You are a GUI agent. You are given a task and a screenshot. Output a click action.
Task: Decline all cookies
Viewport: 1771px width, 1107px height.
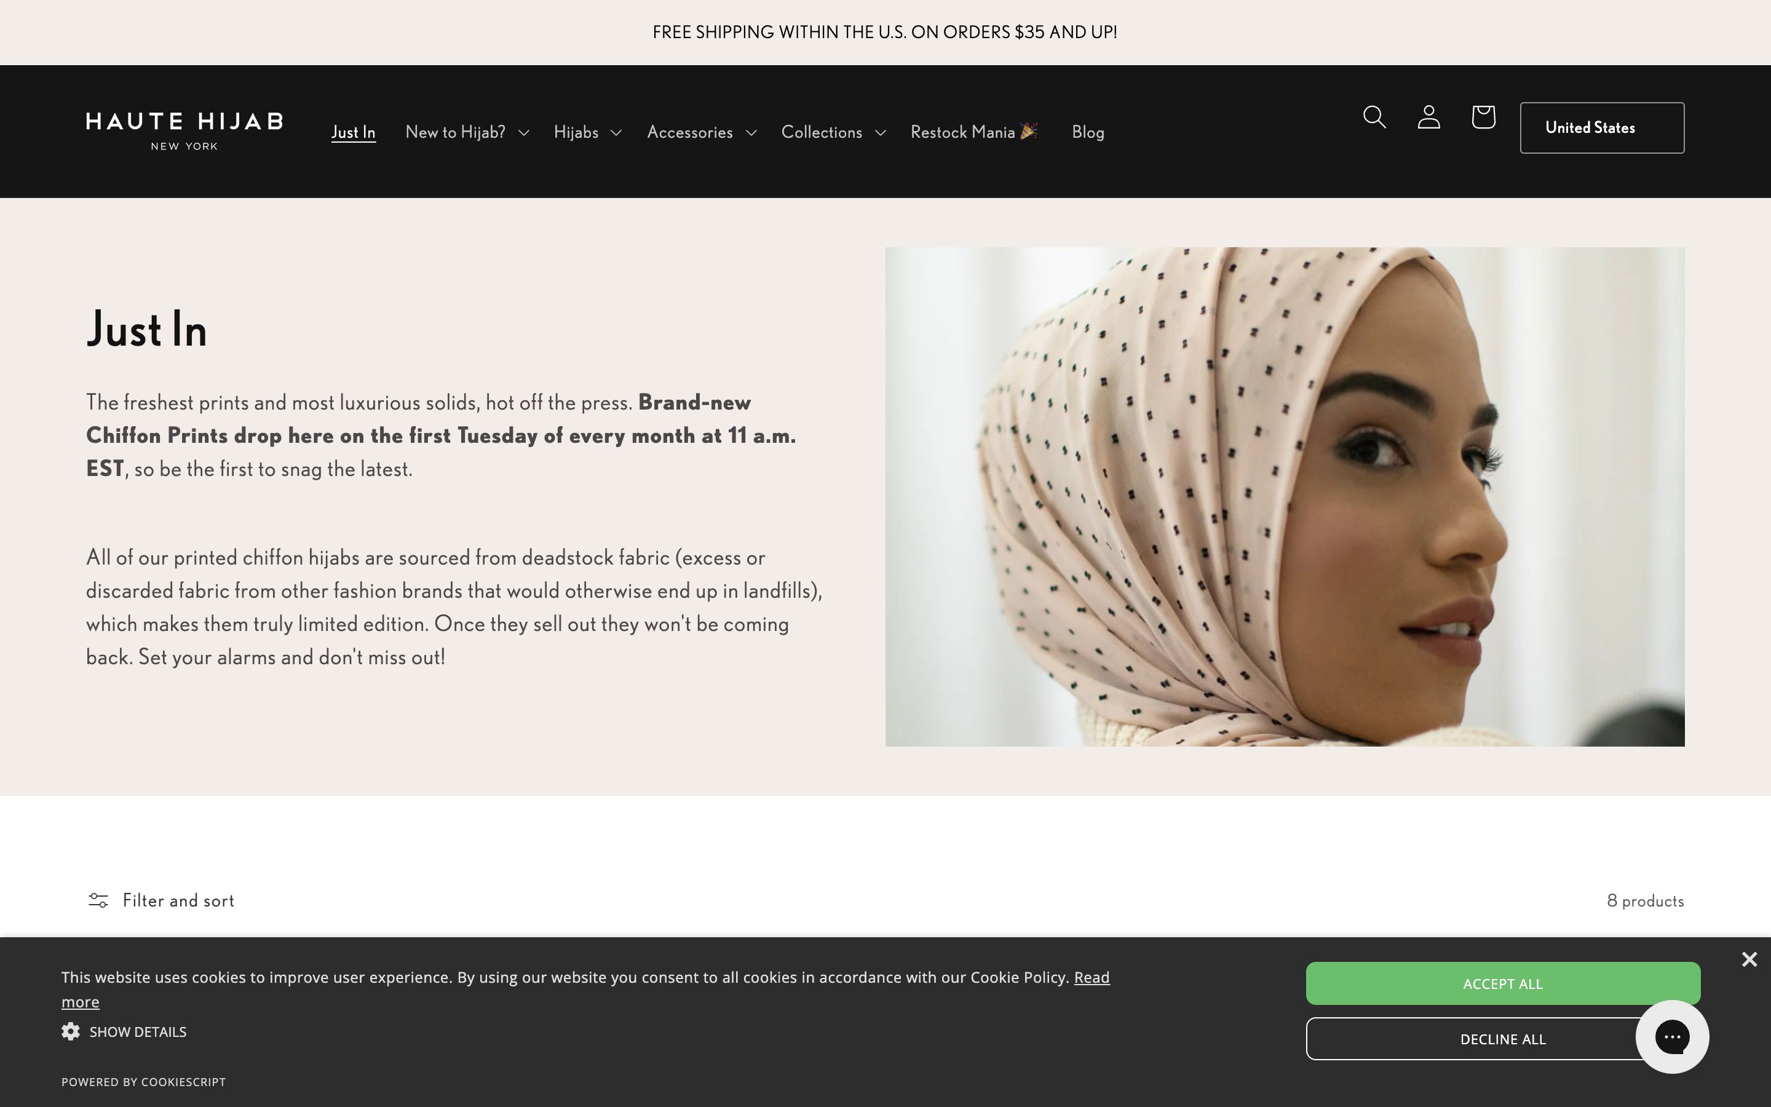click(x=1502, y=1038)
